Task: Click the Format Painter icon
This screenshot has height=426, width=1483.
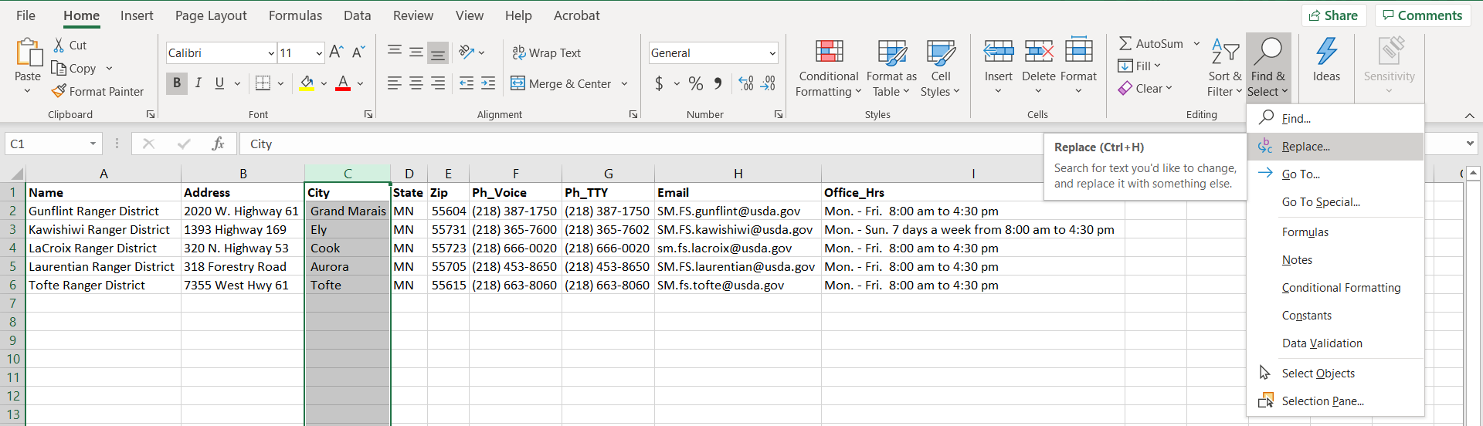Action: tap(59, 91)
